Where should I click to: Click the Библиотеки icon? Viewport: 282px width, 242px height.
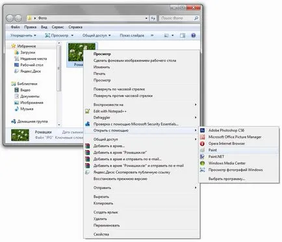click(14, 84)
